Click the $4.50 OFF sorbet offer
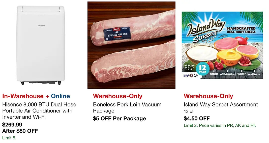Image resolution: width=269 pixels, height=143 pixels. [197, 118]
